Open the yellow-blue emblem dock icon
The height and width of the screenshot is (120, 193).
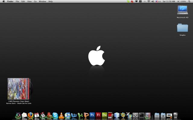point(123,115)
